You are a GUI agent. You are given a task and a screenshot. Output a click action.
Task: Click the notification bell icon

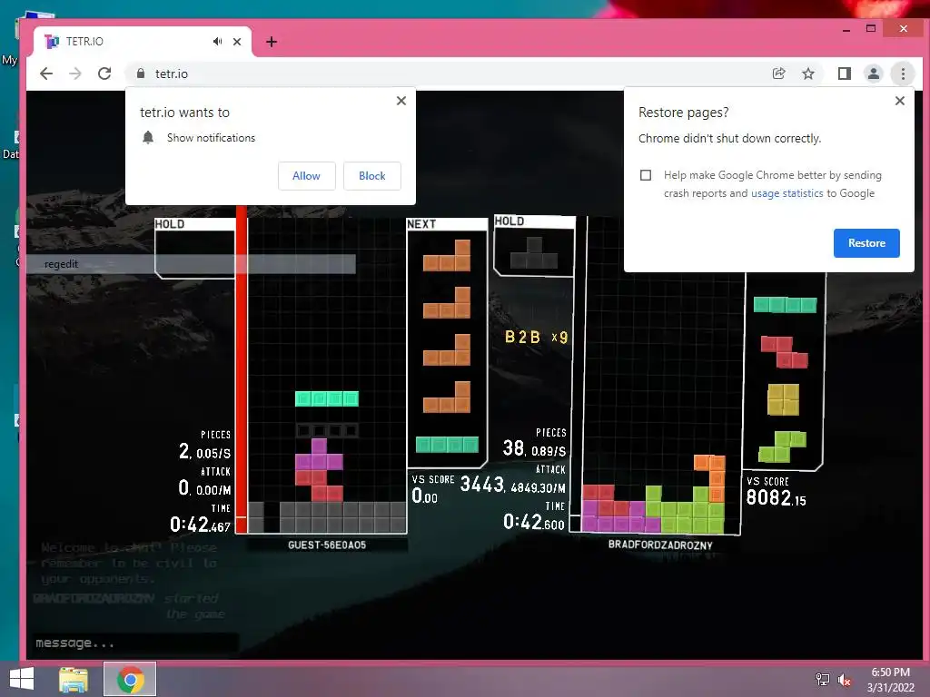(148, 138)
